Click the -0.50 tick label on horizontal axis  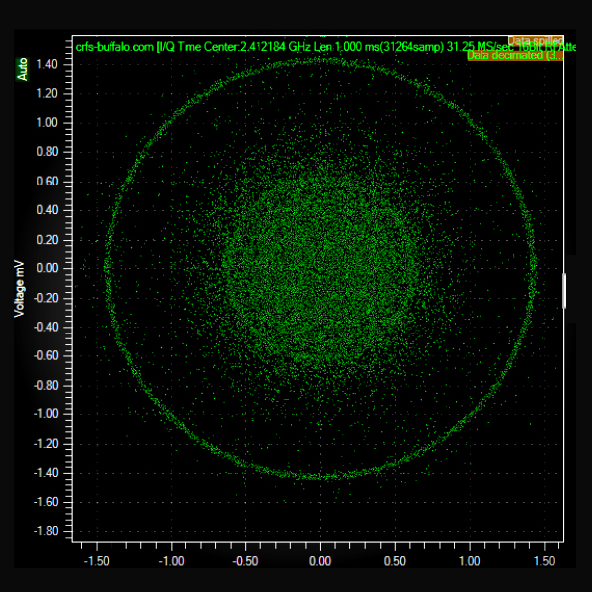245,561
